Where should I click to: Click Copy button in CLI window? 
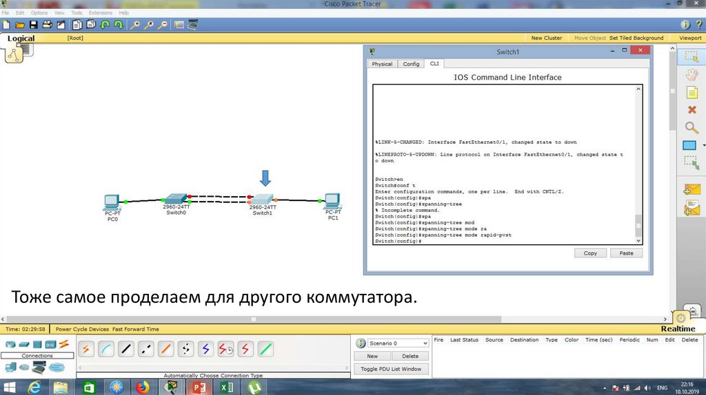pyautogui.click(x=590, y=253)
